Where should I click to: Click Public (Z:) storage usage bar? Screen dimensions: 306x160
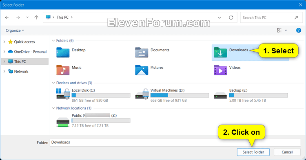tap(101, 121)
